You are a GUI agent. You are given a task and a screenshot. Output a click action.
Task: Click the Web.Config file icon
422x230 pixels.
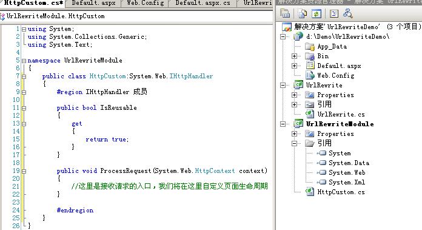pyautogui.click(x=310, y=75)
